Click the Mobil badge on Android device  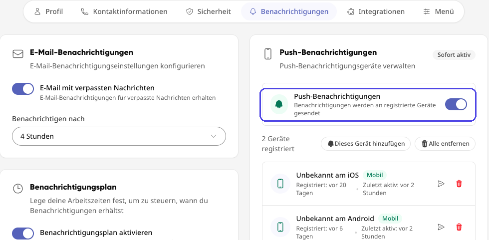(390, 219)
